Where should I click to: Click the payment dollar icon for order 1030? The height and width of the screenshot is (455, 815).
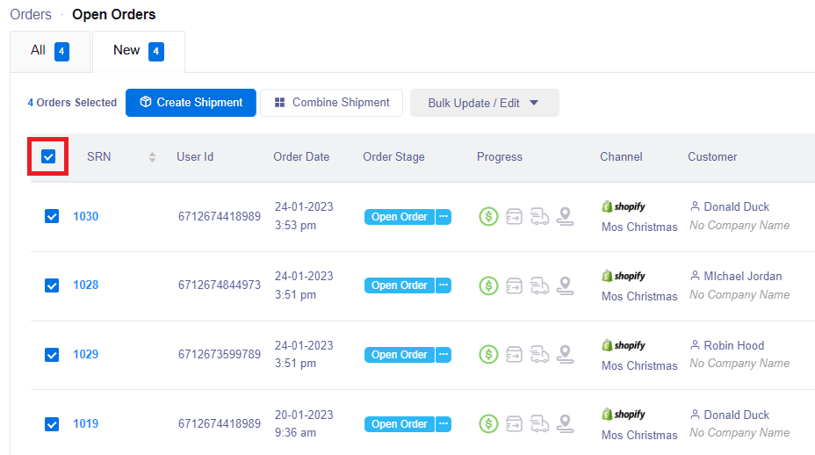[488, 216]
